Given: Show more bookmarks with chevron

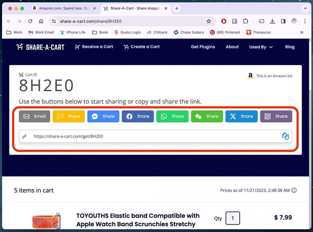Looking at the screenshot, I should point(302,32).
